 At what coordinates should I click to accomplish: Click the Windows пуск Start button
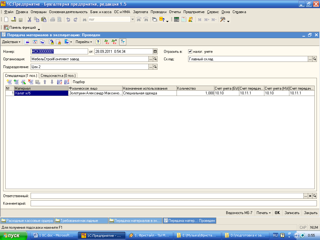[13, 235]
